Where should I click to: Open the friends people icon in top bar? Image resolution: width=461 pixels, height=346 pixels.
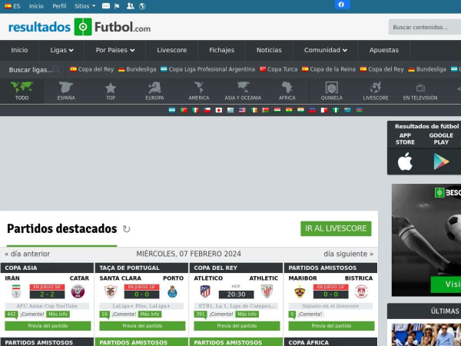[x=131, y=6]
